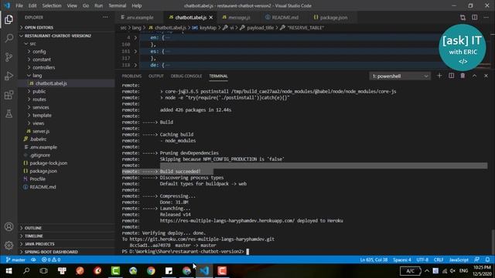This screenshot has width=495, height=278.
Task: Expand the TIMELINE section
Action: click(x=67, y=236)
